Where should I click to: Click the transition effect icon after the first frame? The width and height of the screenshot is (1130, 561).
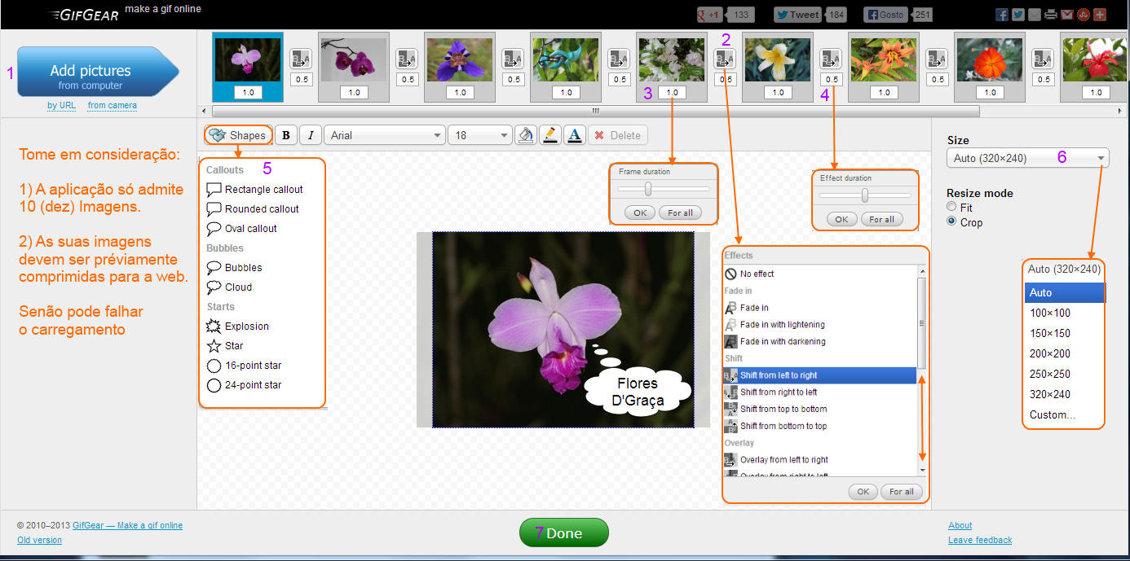301,59
